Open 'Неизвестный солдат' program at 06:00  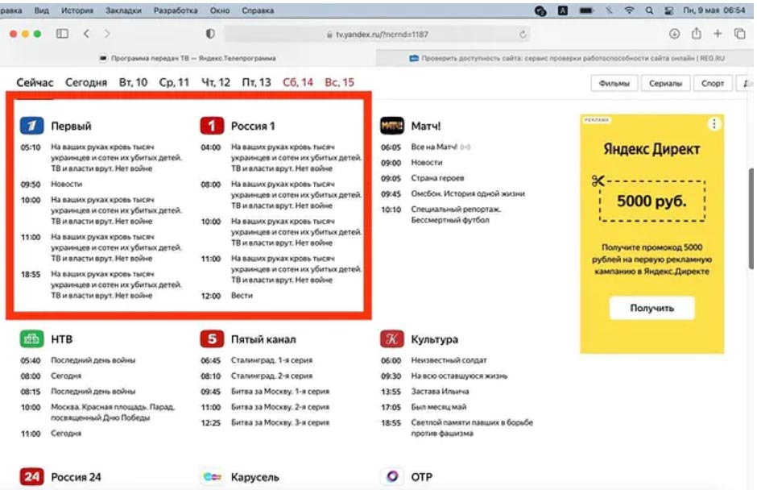pyautogui.click(x=449, y=360)
